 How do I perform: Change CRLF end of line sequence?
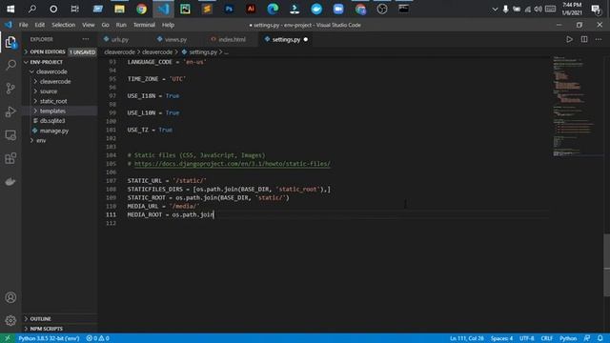(546, 338)
